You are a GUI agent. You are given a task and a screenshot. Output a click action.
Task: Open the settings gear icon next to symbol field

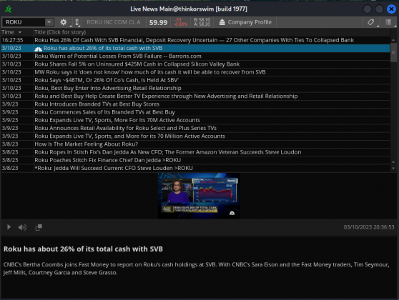tap(64, 22)
